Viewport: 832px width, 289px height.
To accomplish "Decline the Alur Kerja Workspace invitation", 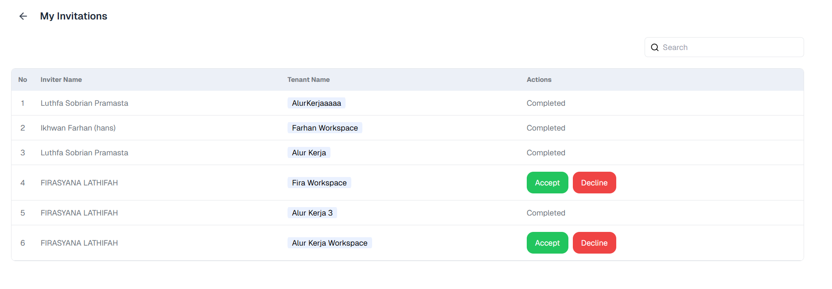I will point(594,243).
